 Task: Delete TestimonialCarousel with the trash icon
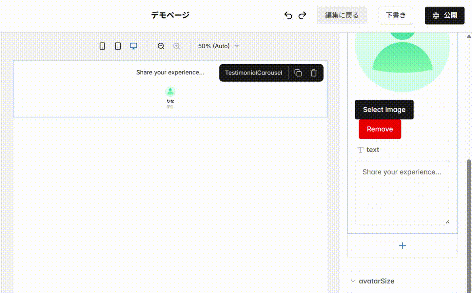[314, 73]
